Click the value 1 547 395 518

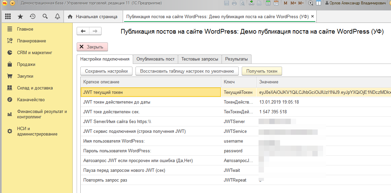tap(273, 112)
